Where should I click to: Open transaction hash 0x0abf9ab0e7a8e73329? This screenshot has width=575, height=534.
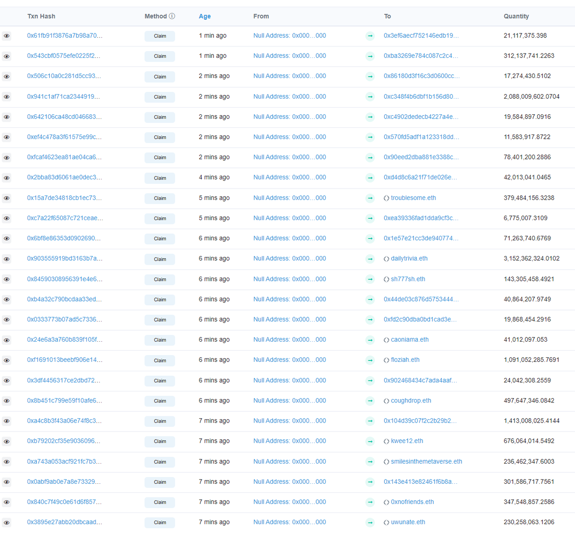click(64, 481)
